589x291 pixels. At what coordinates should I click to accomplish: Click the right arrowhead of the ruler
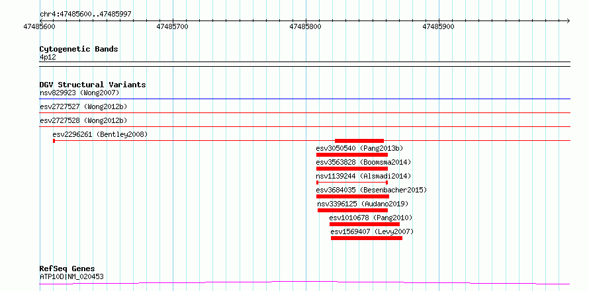click(568, 21)
